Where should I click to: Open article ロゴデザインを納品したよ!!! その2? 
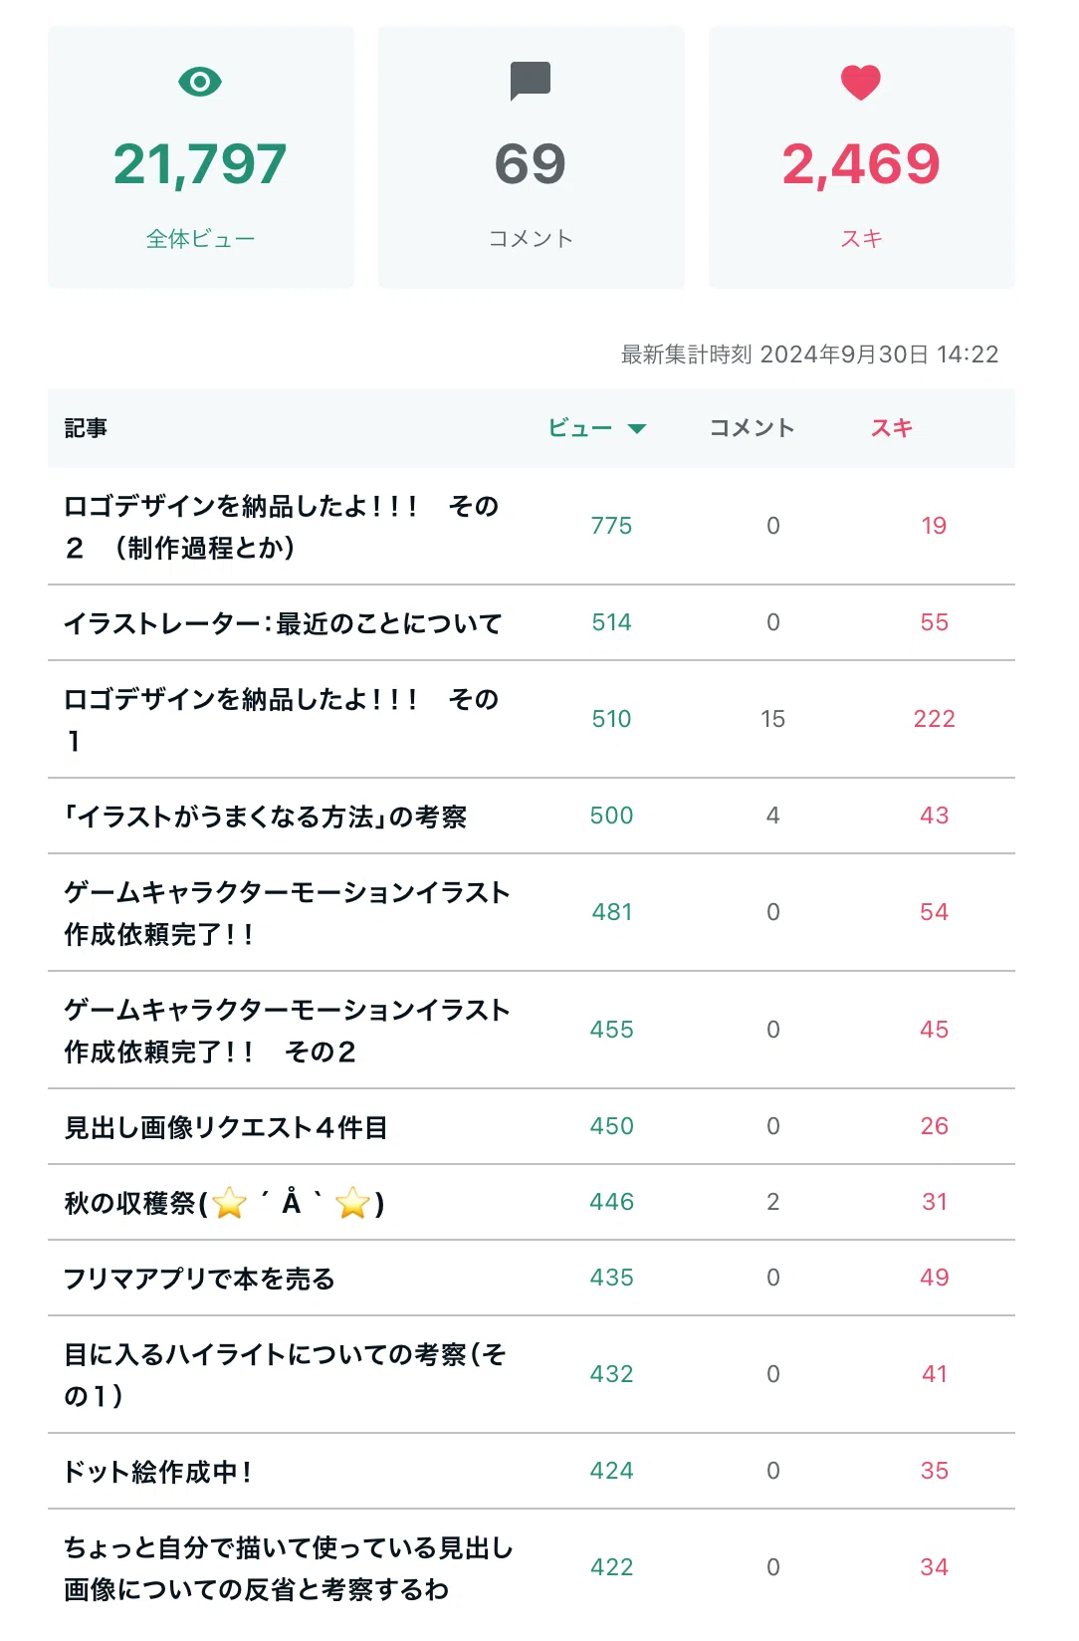[x=282, y=527]
